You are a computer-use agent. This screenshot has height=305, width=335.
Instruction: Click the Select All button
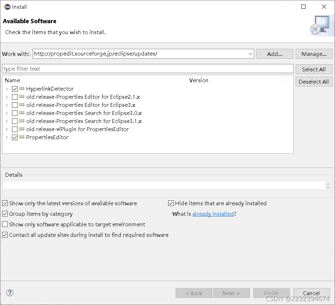[314, 69]
